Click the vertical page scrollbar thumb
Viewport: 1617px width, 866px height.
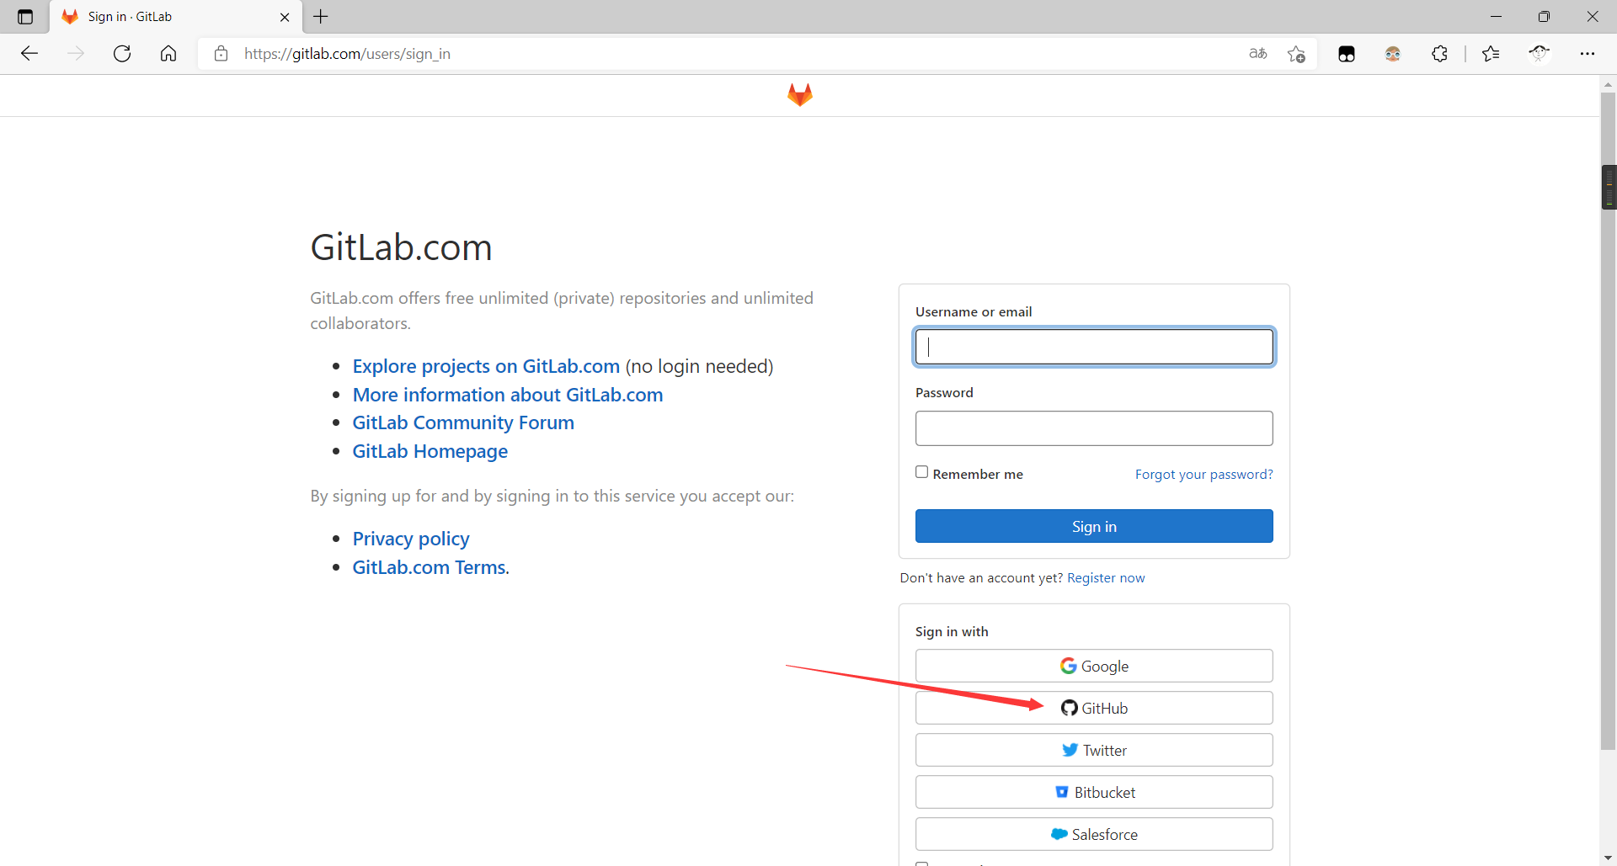point(1608,421)
